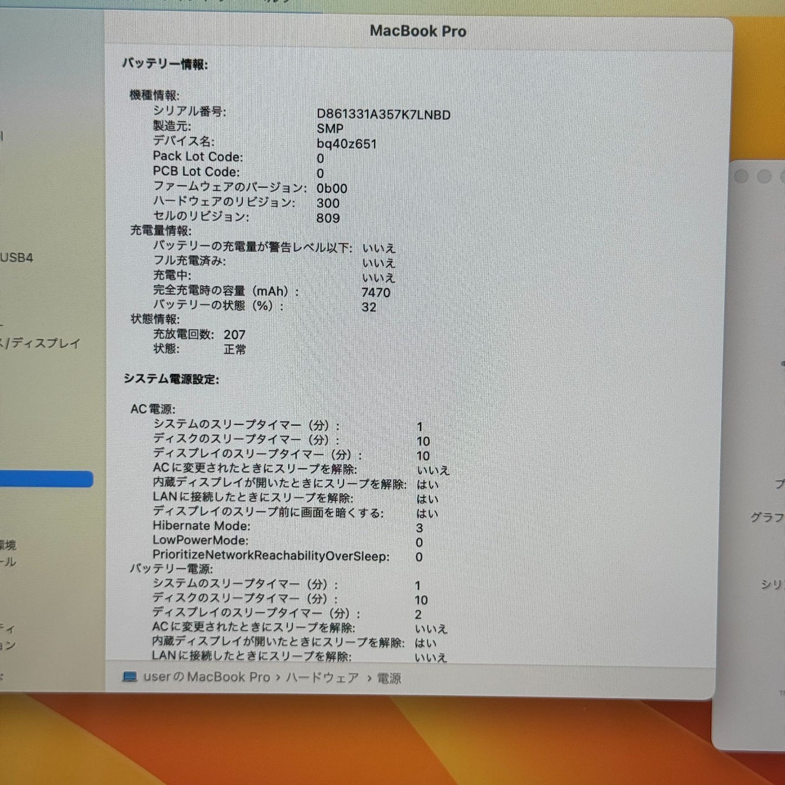The width and height of the screenshot is (785, 785).
Task: Click the device name value 'bq40z651'
Action: tap(347, 144)
